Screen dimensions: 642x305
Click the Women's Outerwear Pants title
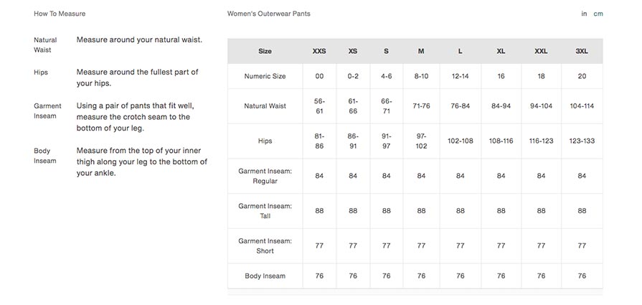tap(268, 14)
